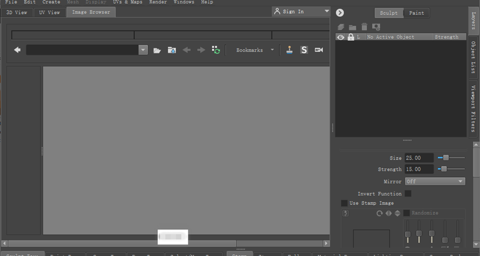Set image as stencil S icon
480x256 pixels.
point(304,50)
